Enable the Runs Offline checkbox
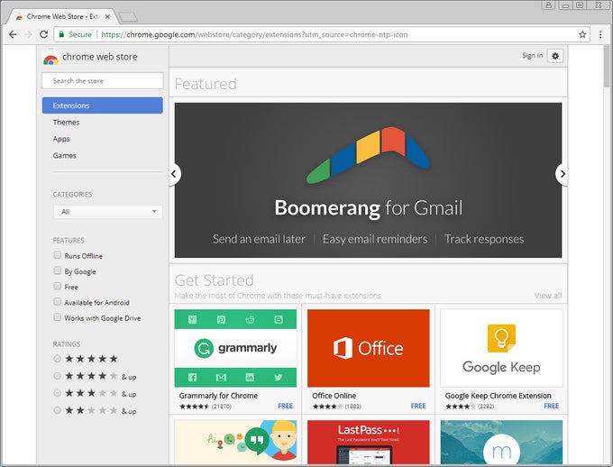The height and width of the screenshot is (467, 613). 58,256
